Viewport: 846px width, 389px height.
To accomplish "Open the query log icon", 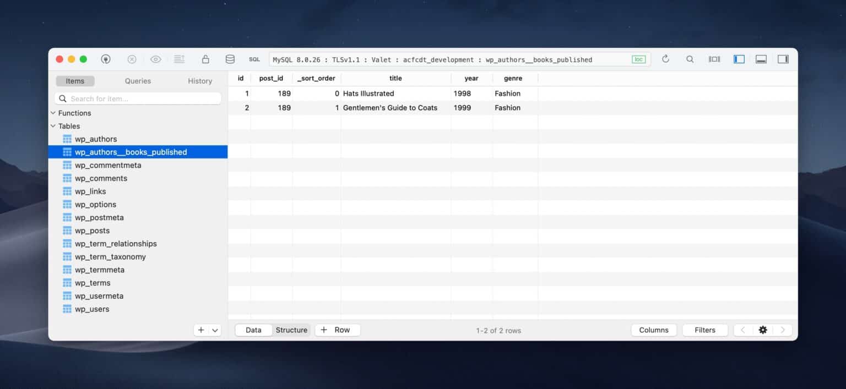I will (179, 59).
